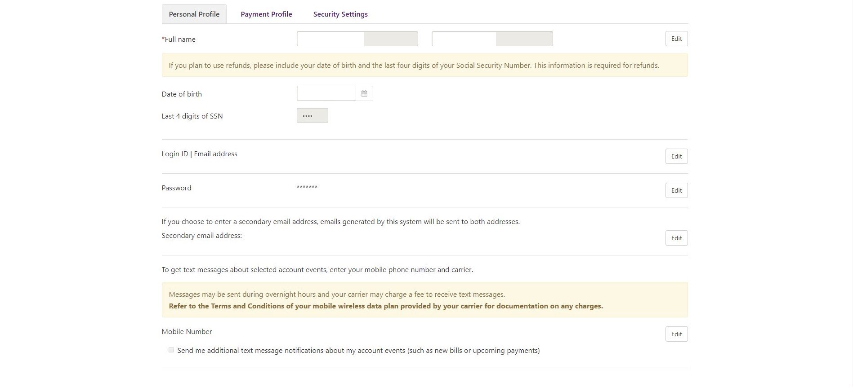Open the date of birth calendar picker
The height and width of the screenshot is (387, 853).
click(x=364, y=93)
